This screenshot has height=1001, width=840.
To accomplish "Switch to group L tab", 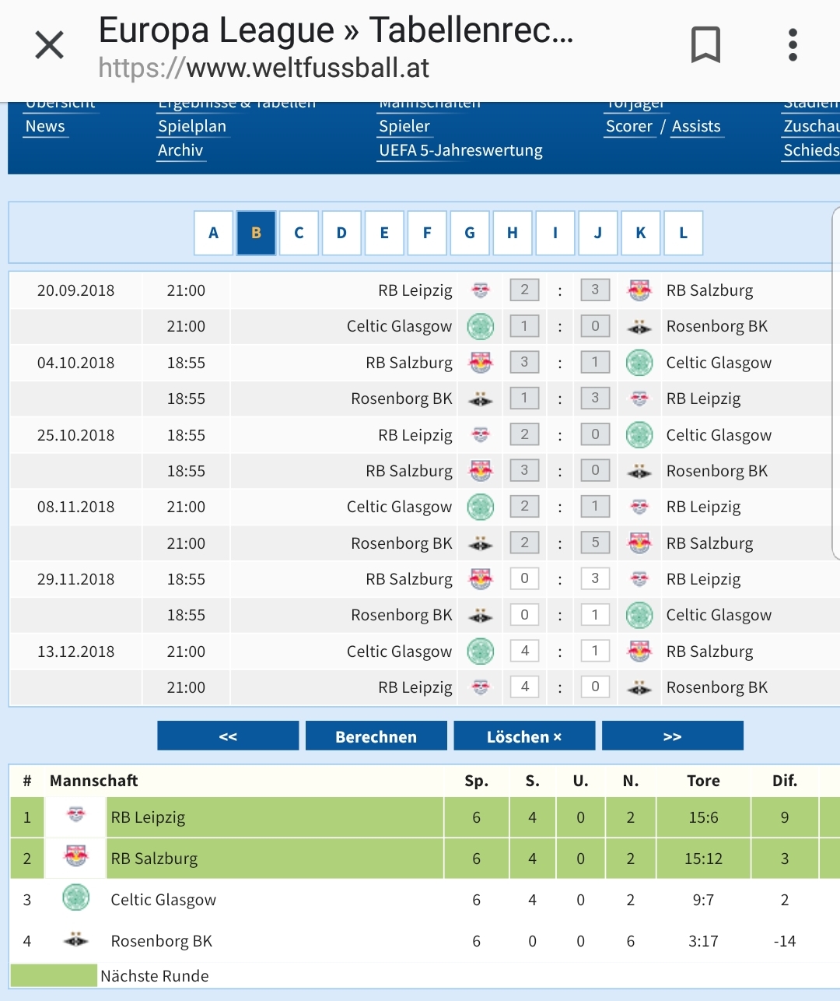I will [x=684, y=233].
